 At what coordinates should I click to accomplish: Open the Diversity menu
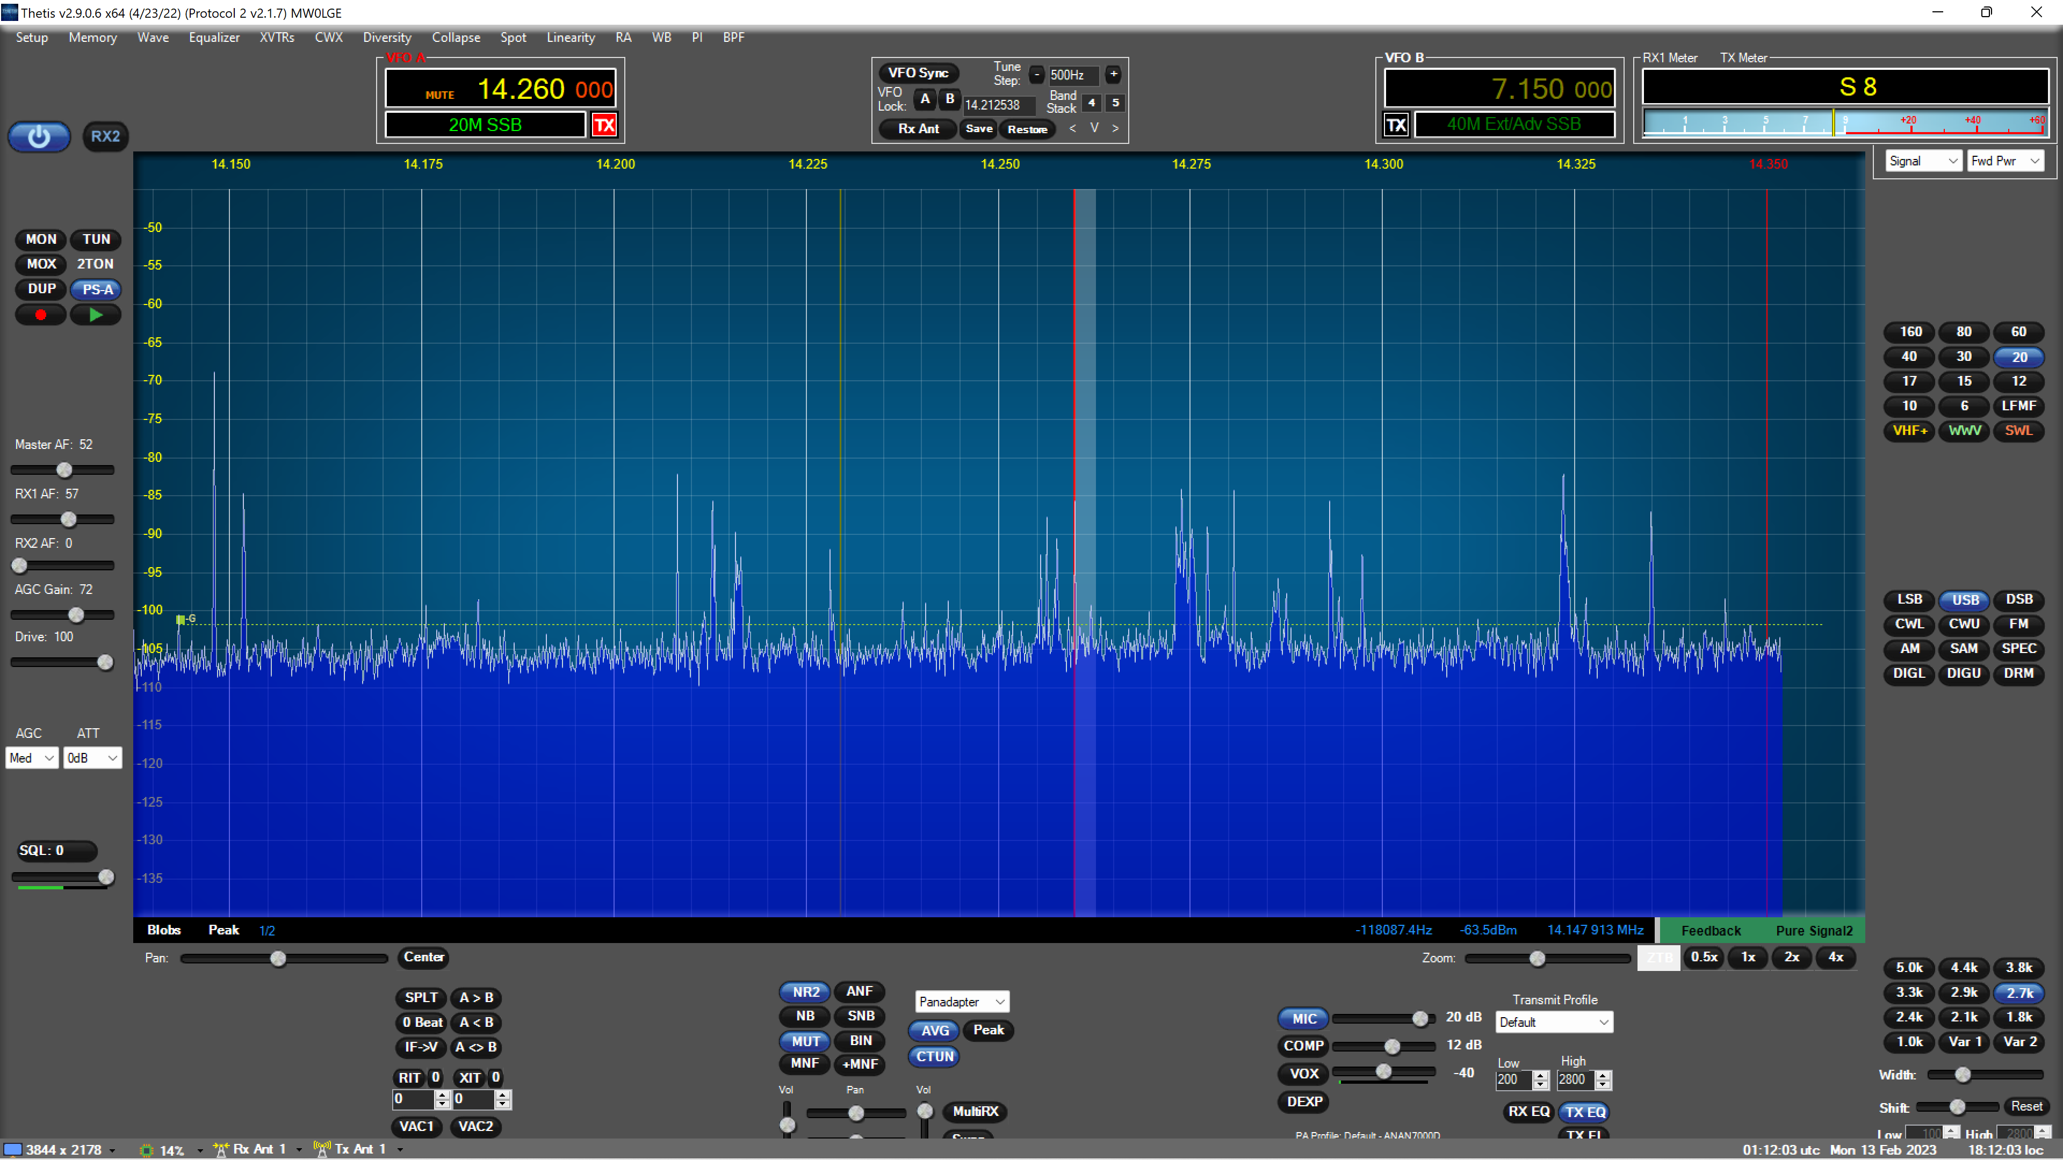387,38
